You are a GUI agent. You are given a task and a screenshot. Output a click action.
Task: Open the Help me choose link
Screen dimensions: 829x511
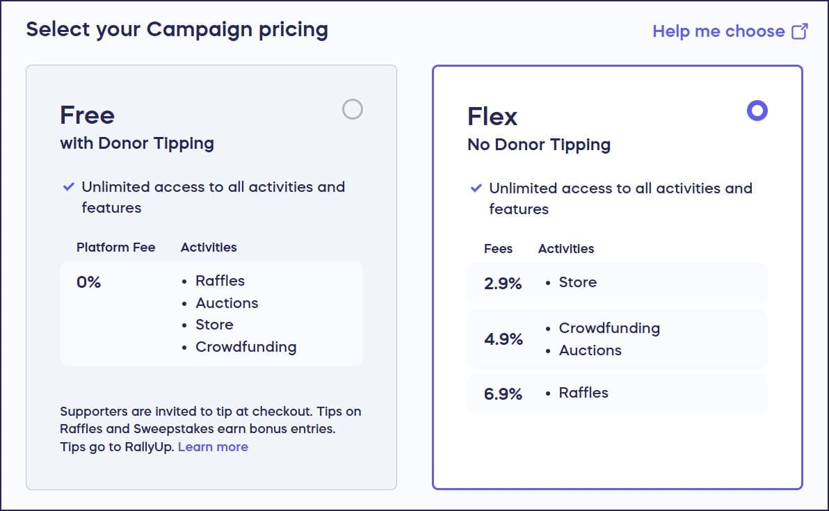click(x=718, y=31)
